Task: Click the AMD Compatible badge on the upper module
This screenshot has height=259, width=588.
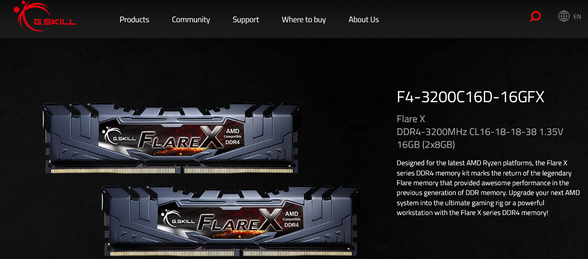Action: (x=232, y=136)
